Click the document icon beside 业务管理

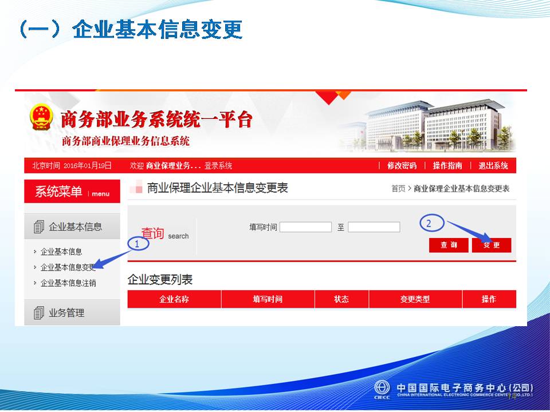coord(39,313)
